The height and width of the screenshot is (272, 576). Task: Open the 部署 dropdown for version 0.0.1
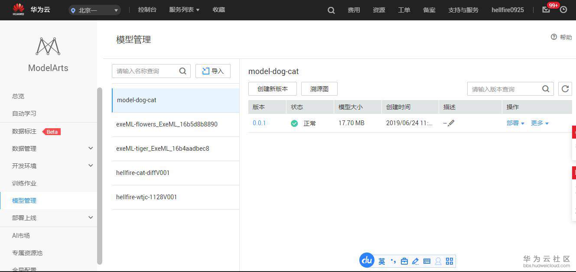point(515,123)
